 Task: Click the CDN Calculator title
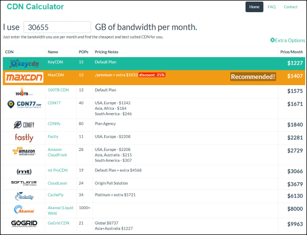(35, 7)
